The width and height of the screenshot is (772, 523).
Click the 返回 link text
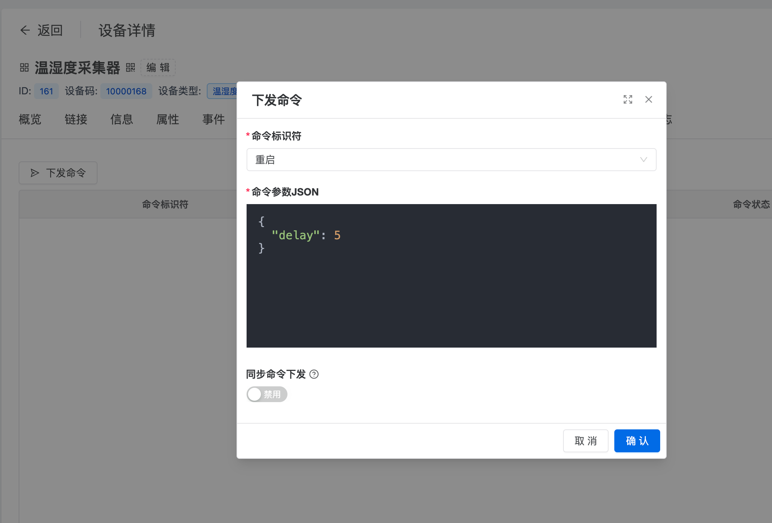(50, 30)
